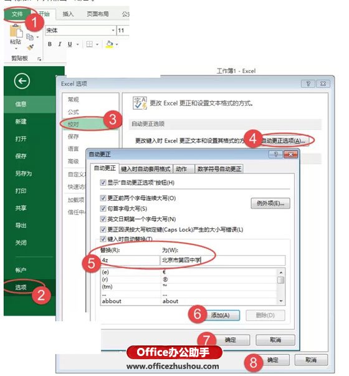The width and height of the screenshot is (349, 376).
Task: Click the back arrow in backstage view
Action: tap(22, 81)
